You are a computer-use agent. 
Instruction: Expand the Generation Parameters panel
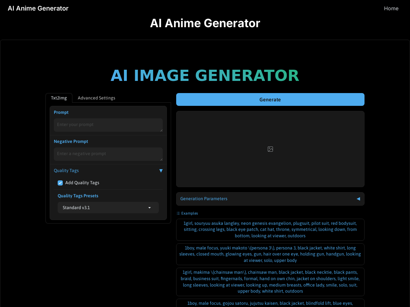pyautogui.click(x=358, y=199)
